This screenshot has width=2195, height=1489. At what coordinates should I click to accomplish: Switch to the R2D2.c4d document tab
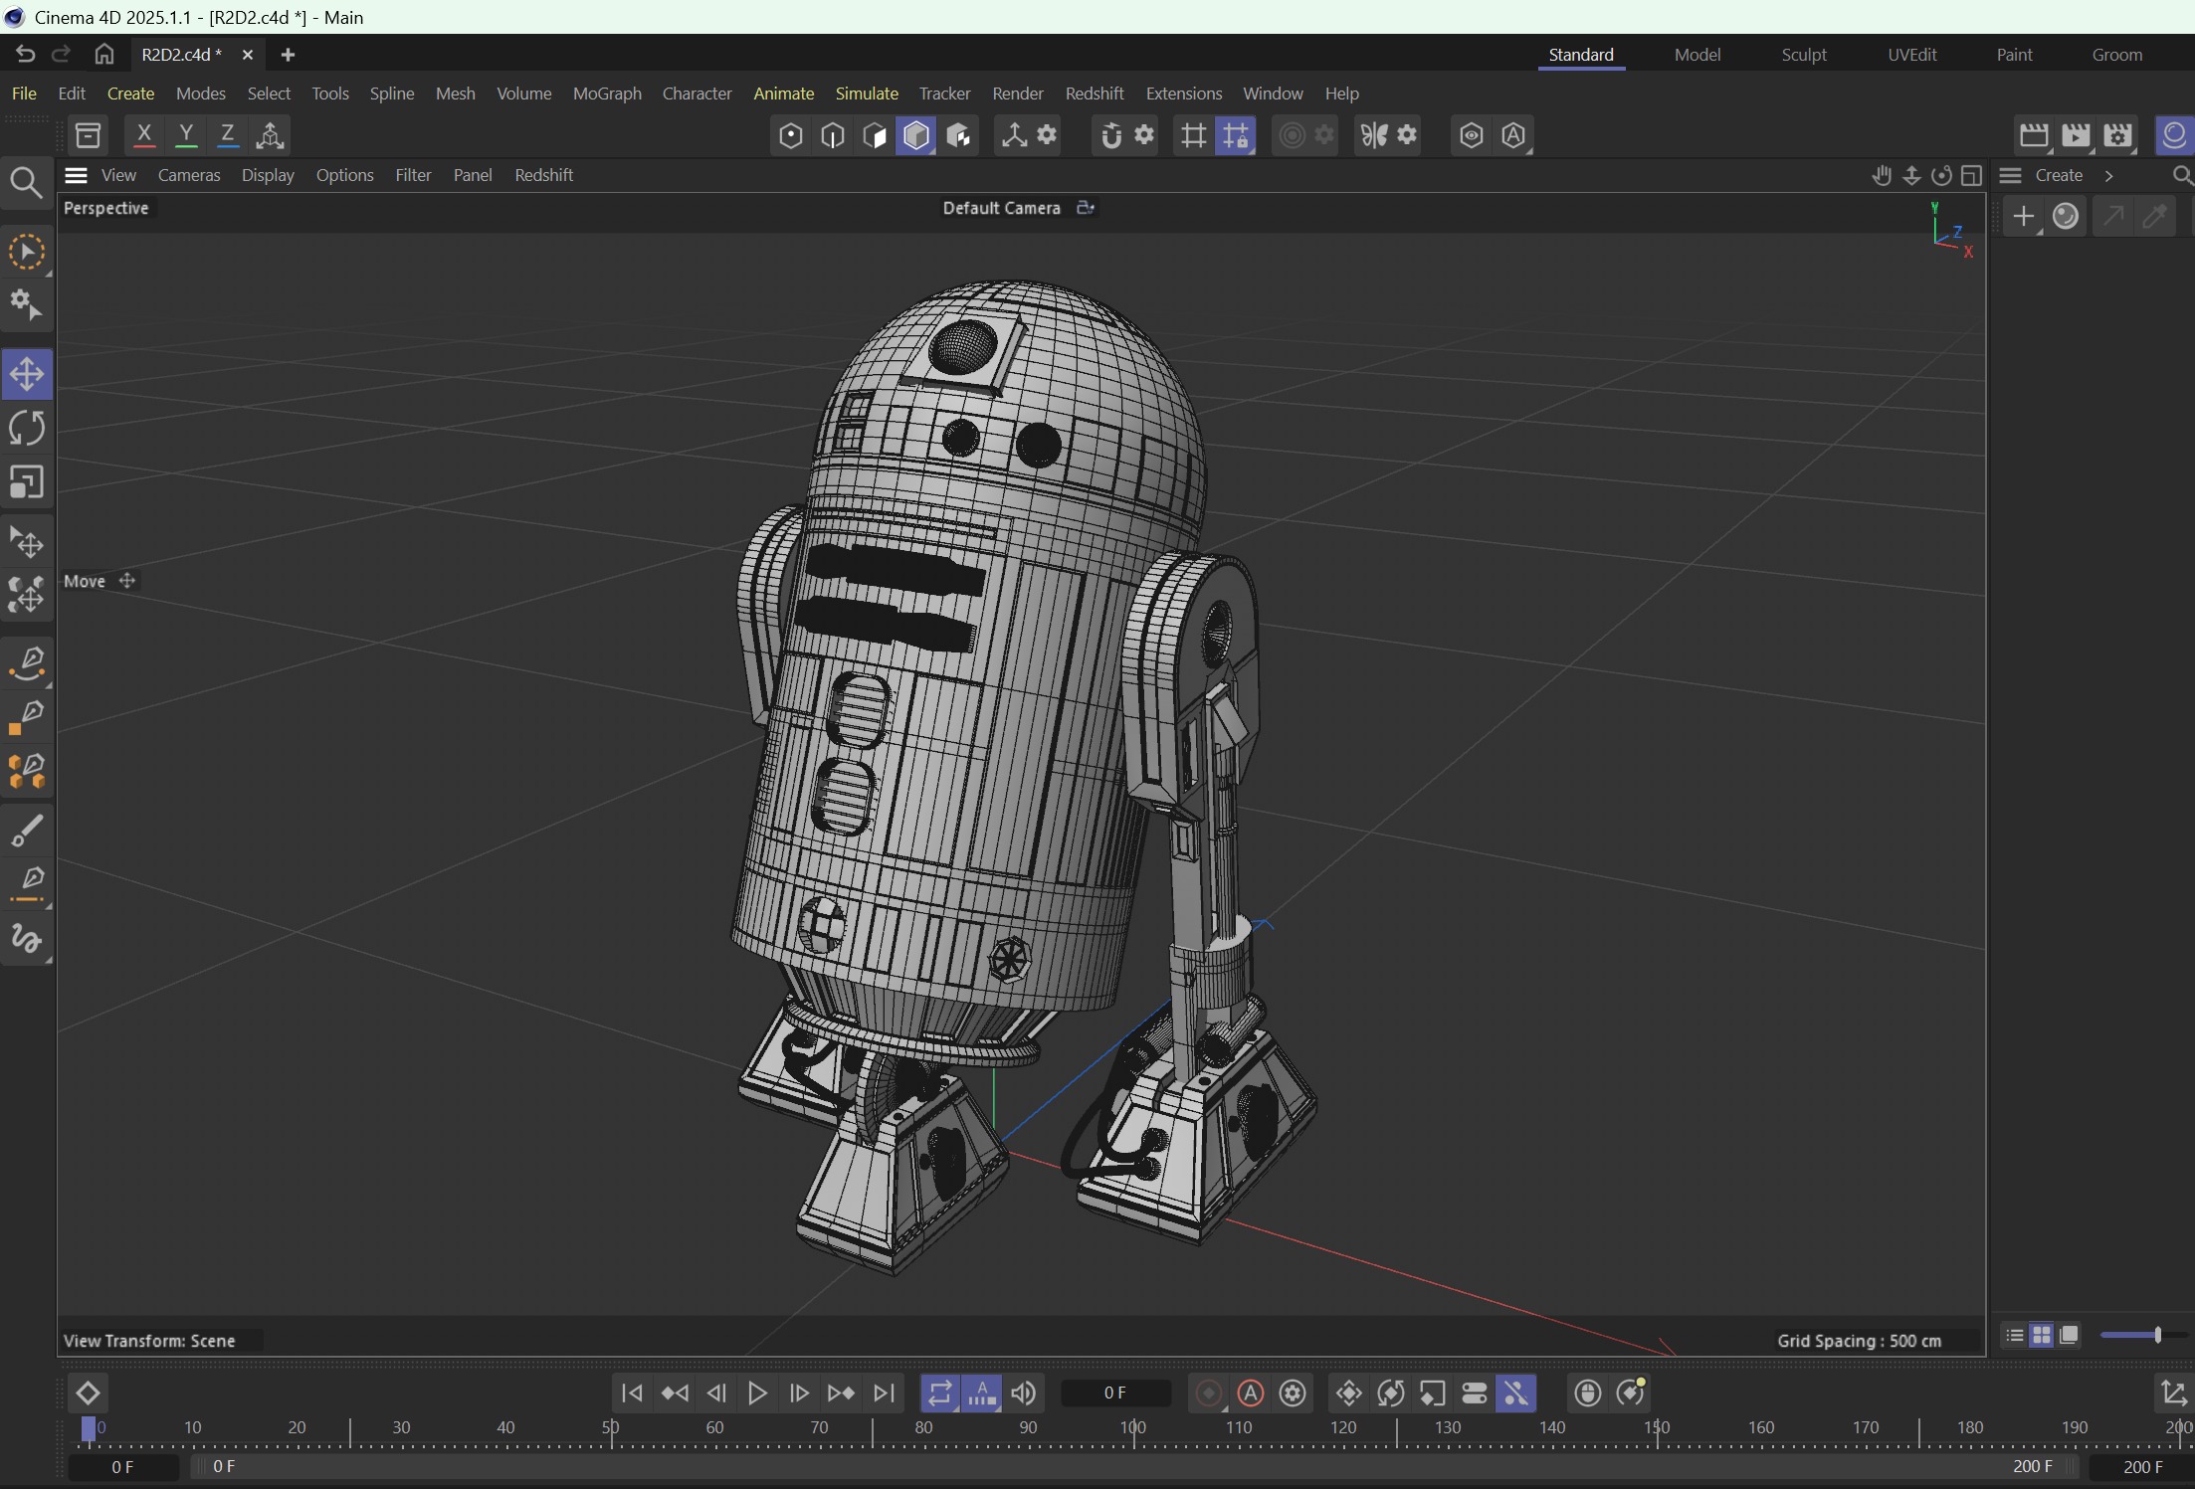181,55
